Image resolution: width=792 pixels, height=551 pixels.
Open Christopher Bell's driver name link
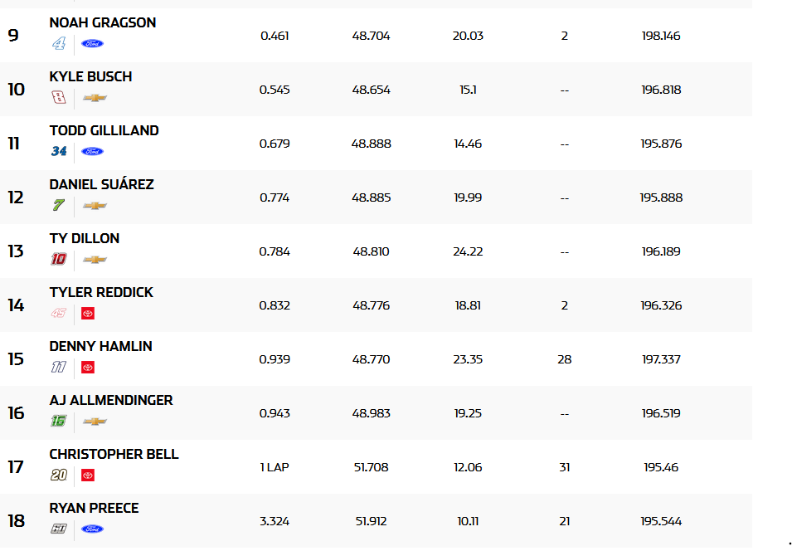pyautogui.click(x=114, y=455)
